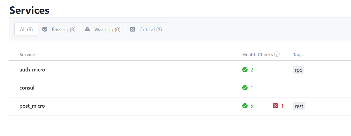Open the auth_micro service
This screenshot has height=136, width=351.
[32, 70]
